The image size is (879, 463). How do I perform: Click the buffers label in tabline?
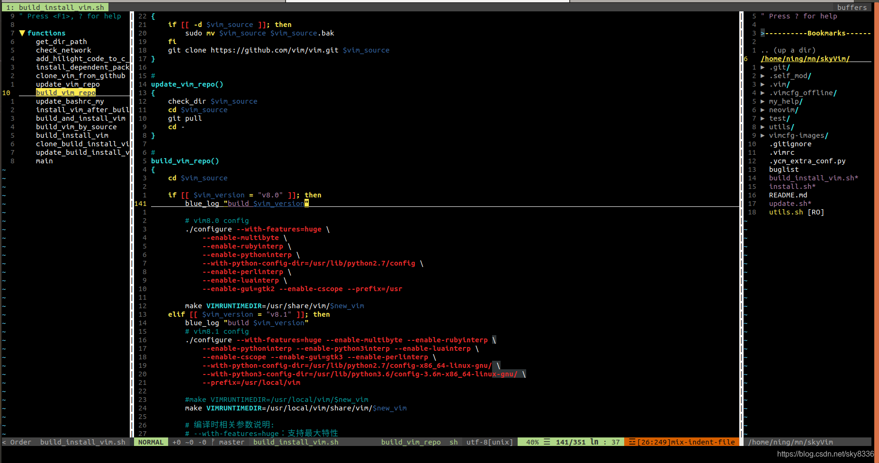pos(852,8)
